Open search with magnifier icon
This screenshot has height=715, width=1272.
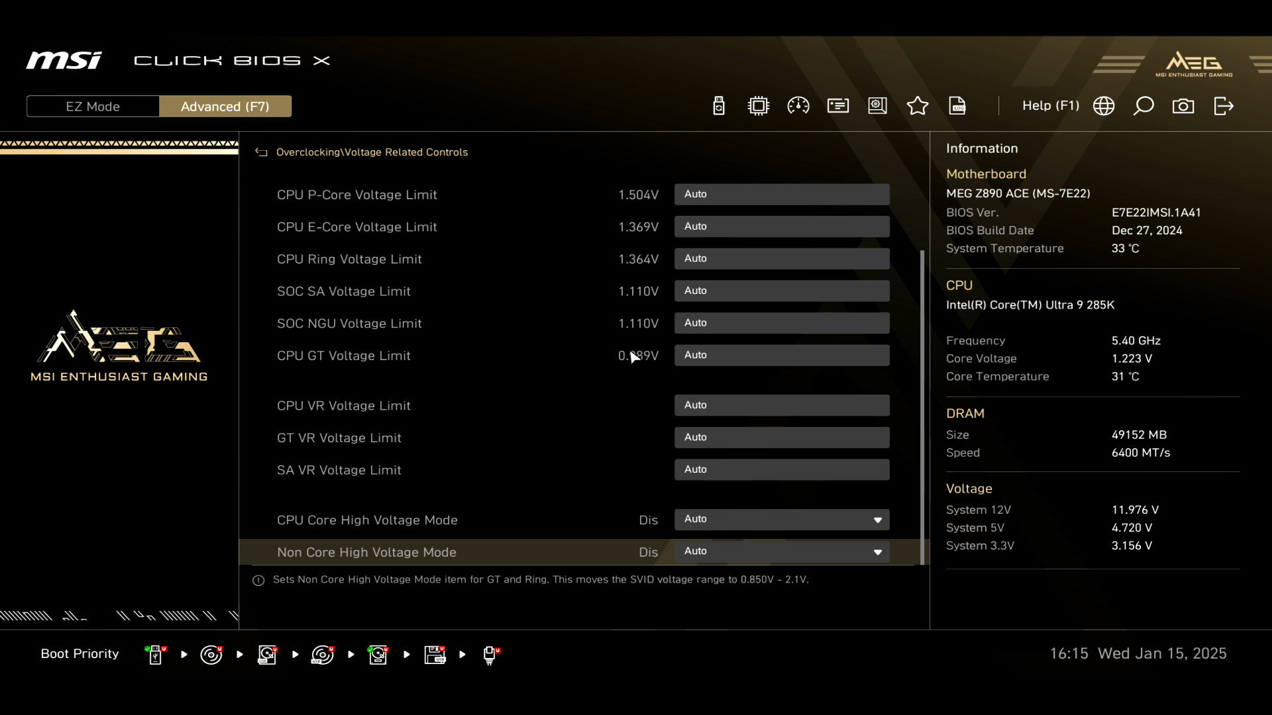[x=1143, y=106]
